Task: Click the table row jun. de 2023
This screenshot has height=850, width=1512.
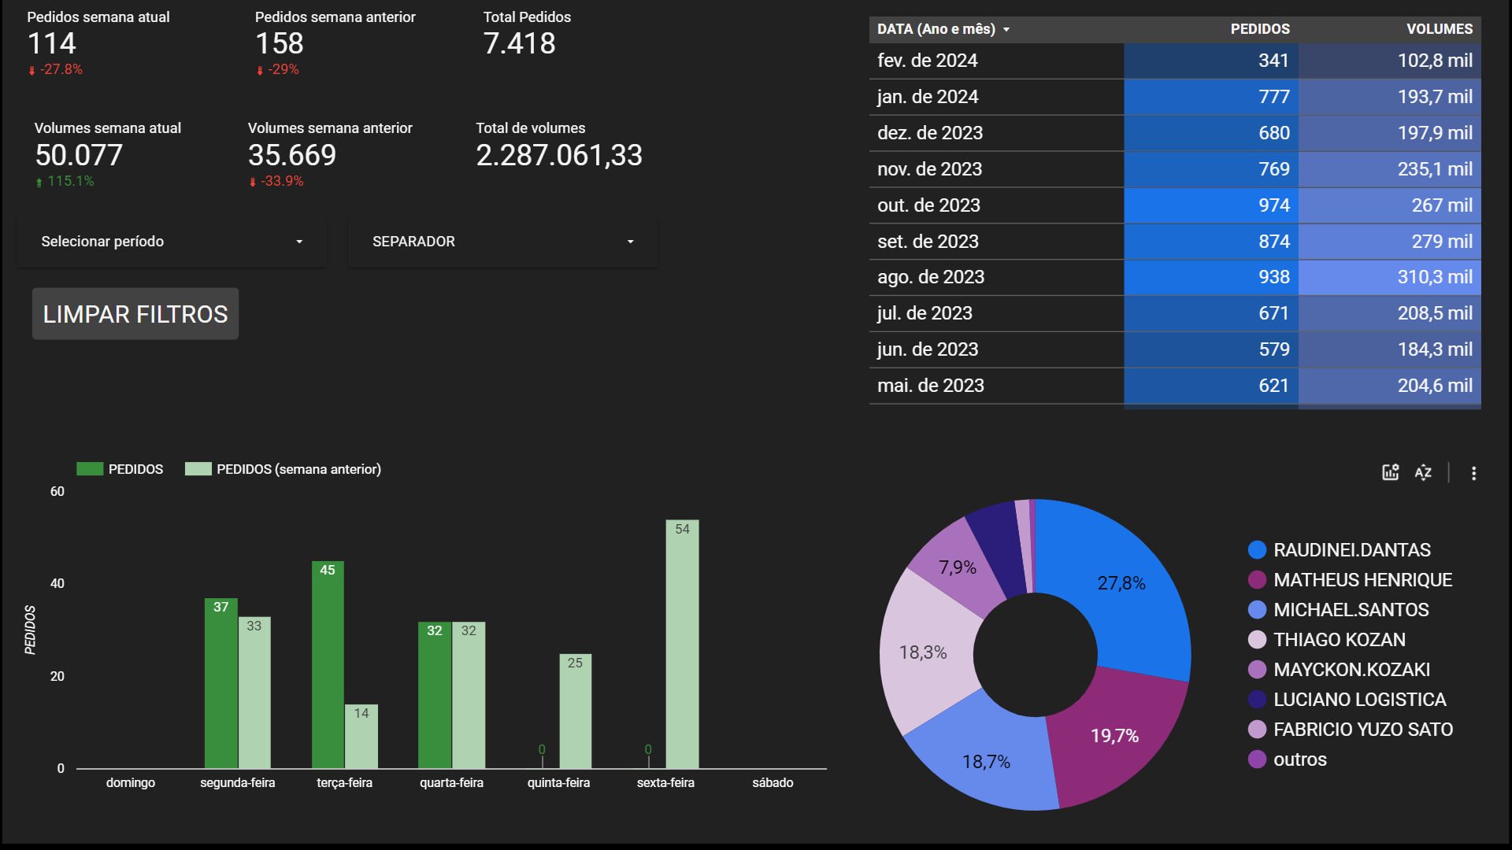Action: point(1175,349)
